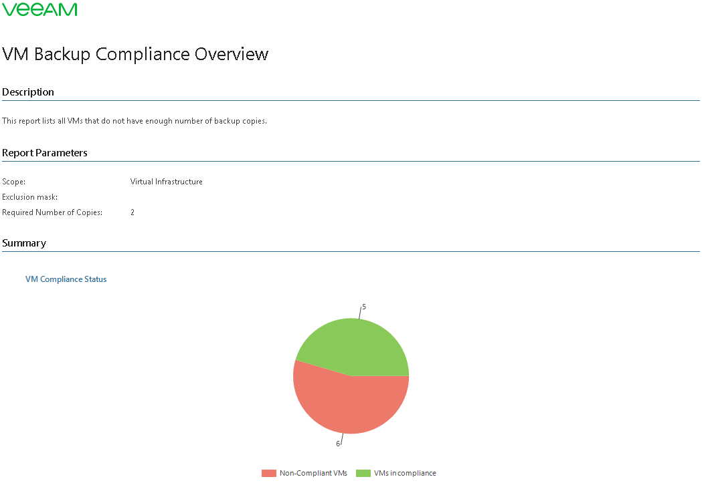Viewport: 702px width, 485px height.
Task: Open the VM Compliance Status link
Action: [x=66, y=279]
